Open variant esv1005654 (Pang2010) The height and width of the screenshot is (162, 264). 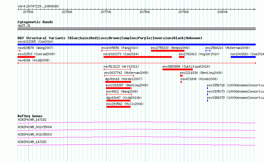click(x=120, y=48)
